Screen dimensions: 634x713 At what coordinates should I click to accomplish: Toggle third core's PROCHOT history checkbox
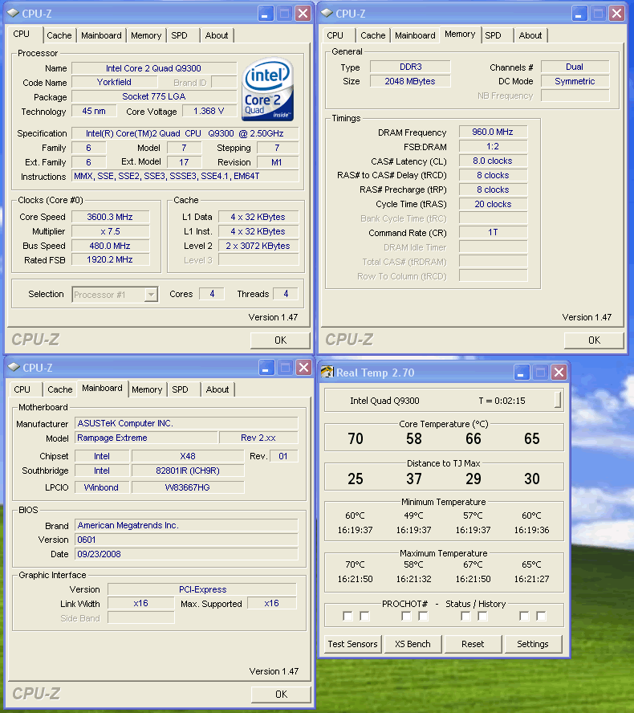point(482,616)
